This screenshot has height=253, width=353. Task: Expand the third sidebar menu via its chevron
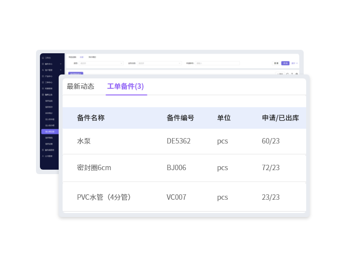point(61,70)
